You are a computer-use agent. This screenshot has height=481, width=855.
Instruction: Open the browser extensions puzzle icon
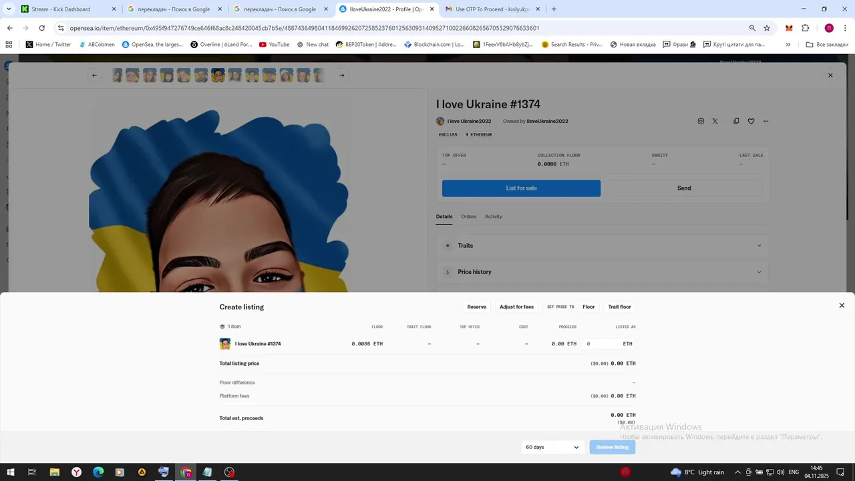(x=805, y=28)
